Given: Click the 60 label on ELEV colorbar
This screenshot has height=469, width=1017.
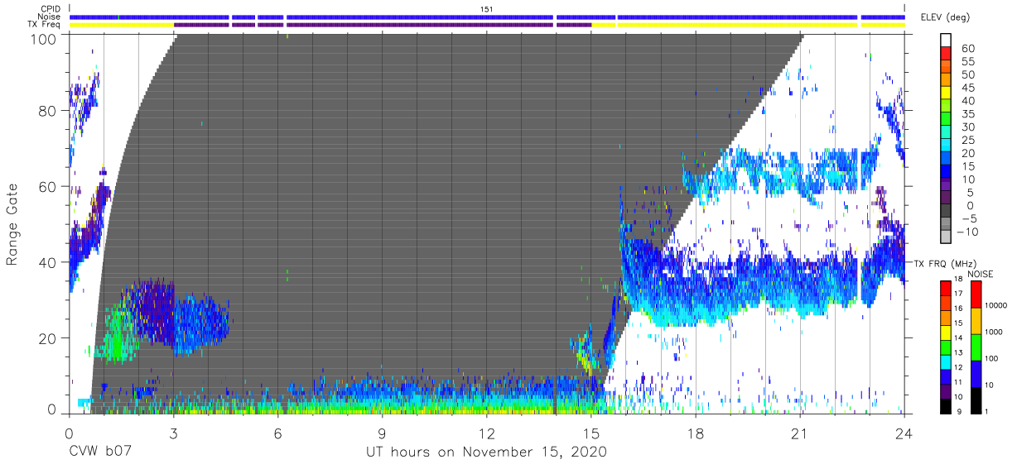Looking at the screenshot, I should [968, 48].
